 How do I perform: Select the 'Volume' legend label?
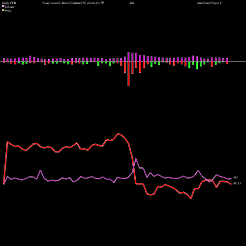9,7
